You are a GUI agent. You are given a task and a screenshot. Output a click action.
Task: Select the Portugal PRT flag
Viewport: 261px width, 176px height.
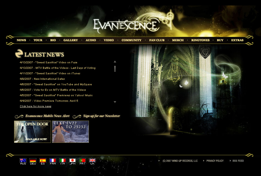tap(82, 160)
